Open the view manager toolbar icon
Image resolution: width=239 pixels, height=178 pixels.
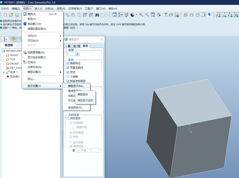pos(177,15)
